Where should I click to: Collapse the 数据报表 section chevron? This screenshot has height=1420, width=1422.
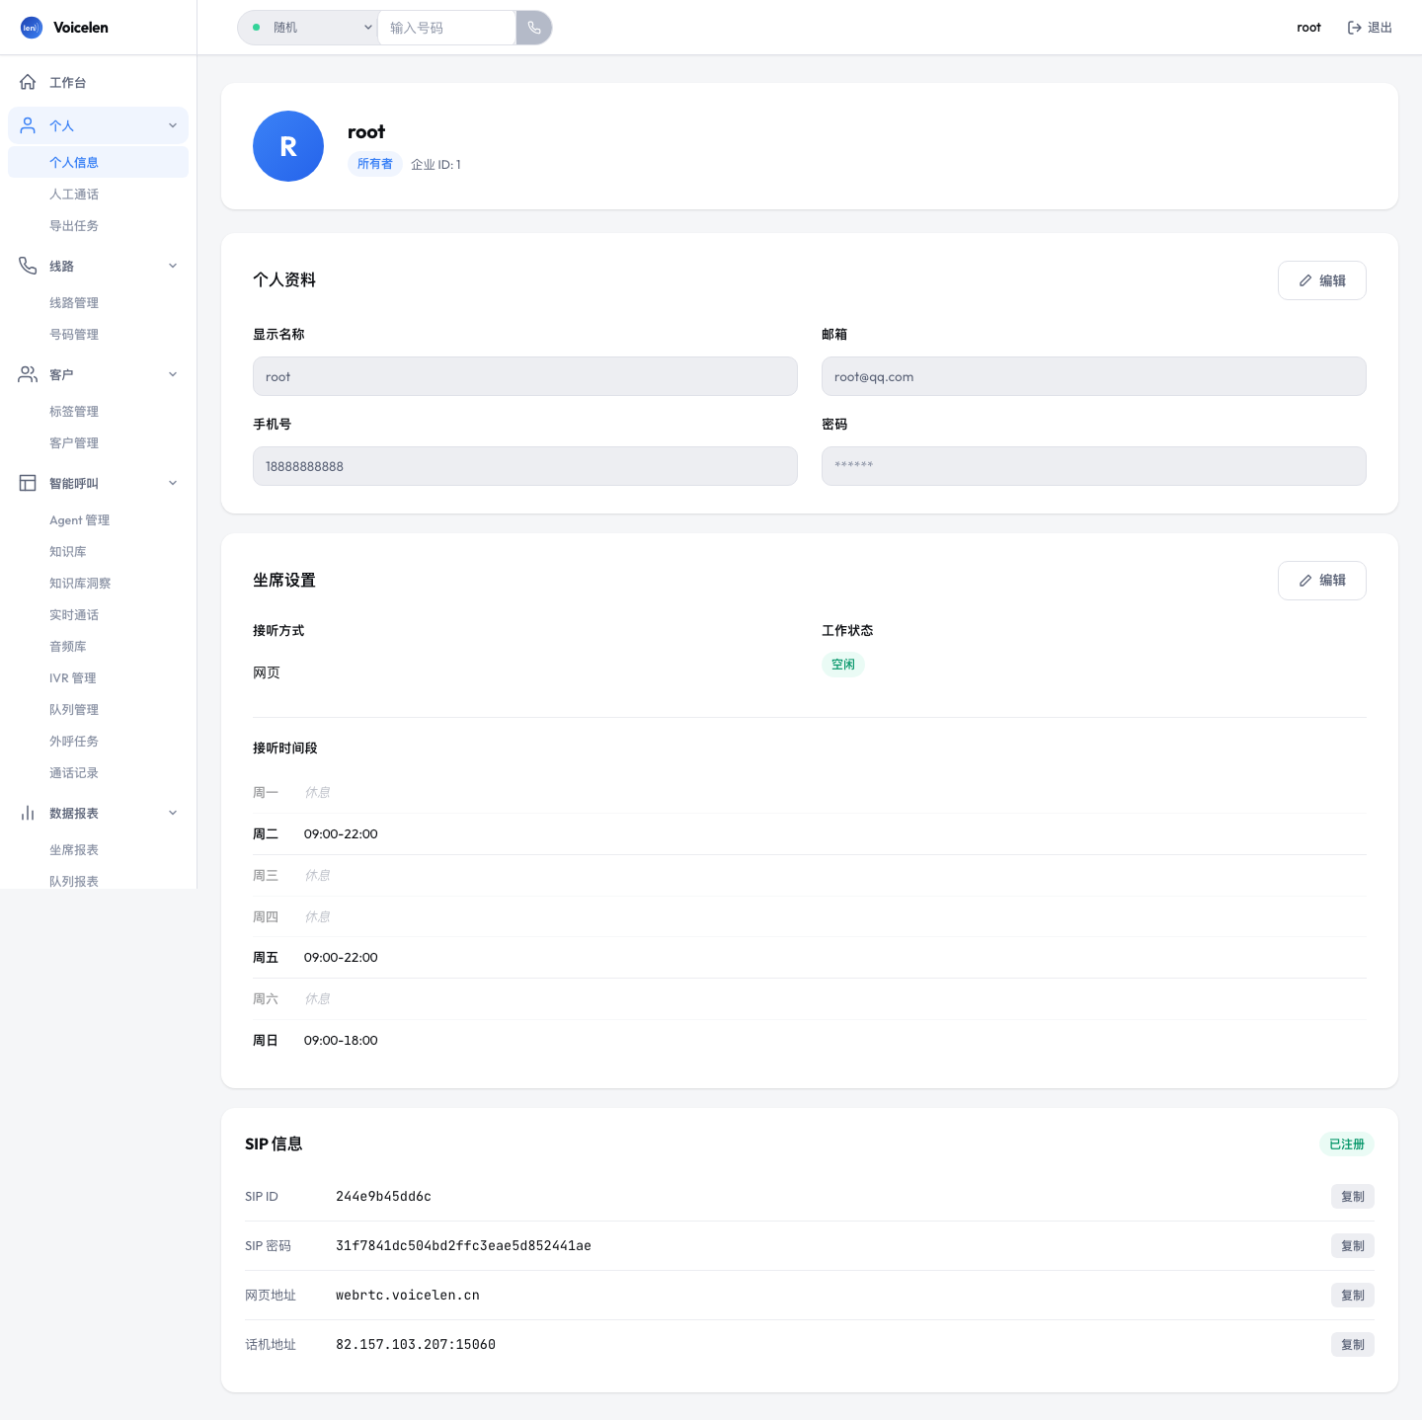point(173,813)
